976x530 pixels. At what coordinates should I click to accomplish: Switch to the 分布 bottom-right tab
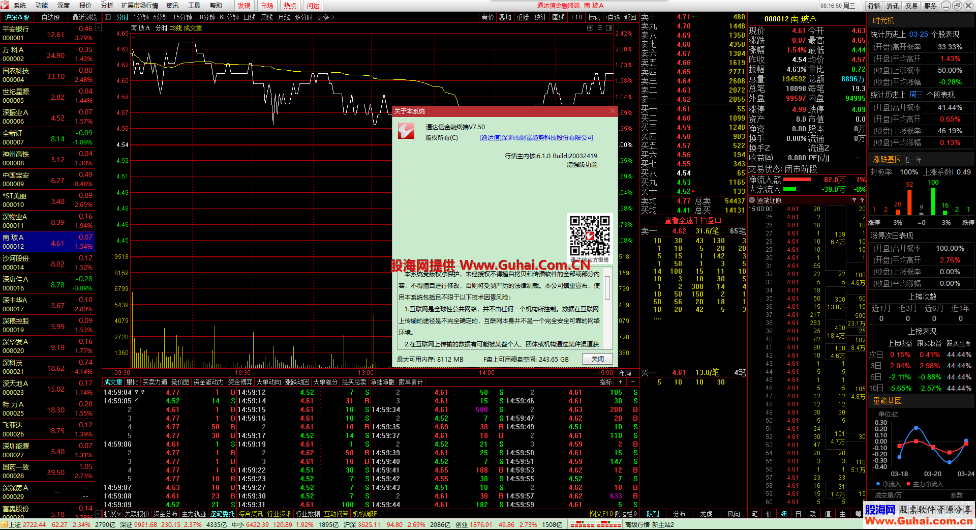(679, 514)
